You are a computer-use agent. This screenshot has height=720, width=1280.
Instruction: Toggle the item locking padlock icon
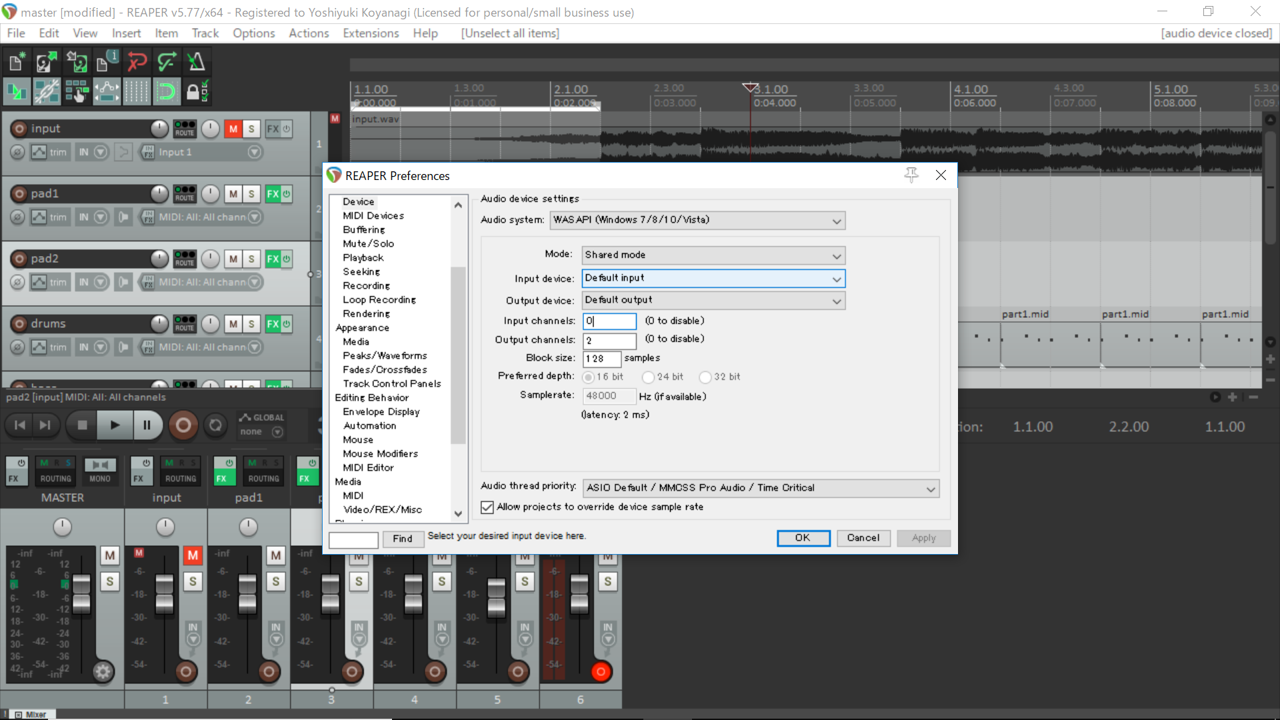[195, 91]
